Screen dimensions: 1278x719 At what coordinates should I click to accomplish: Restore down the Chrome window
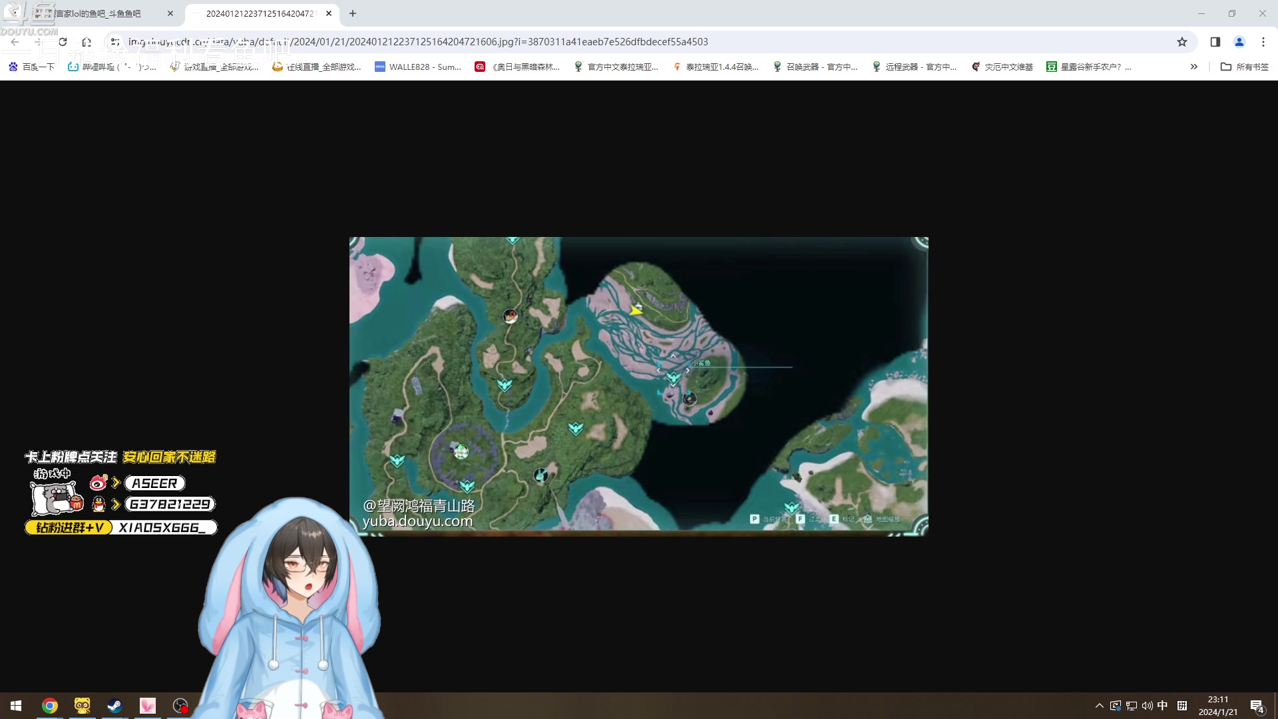(x=1232, y=13)
